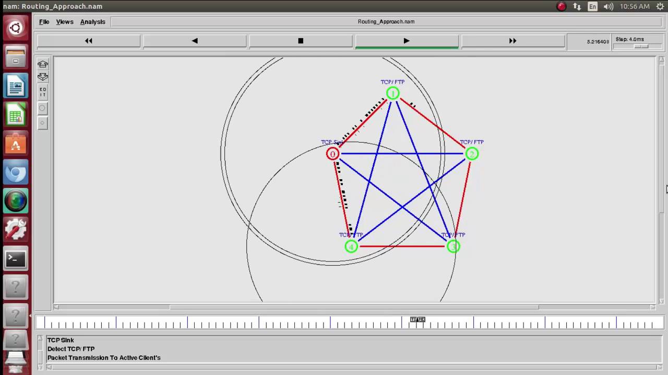The image size is (668, 375).
Task: Click the 'TCP Sink' annotation line
Action: (61, 340)
